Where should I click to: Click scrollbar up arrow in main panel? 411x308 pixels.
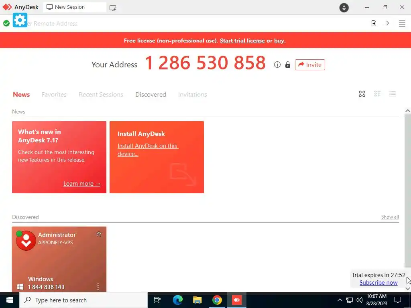coord(408,111)
